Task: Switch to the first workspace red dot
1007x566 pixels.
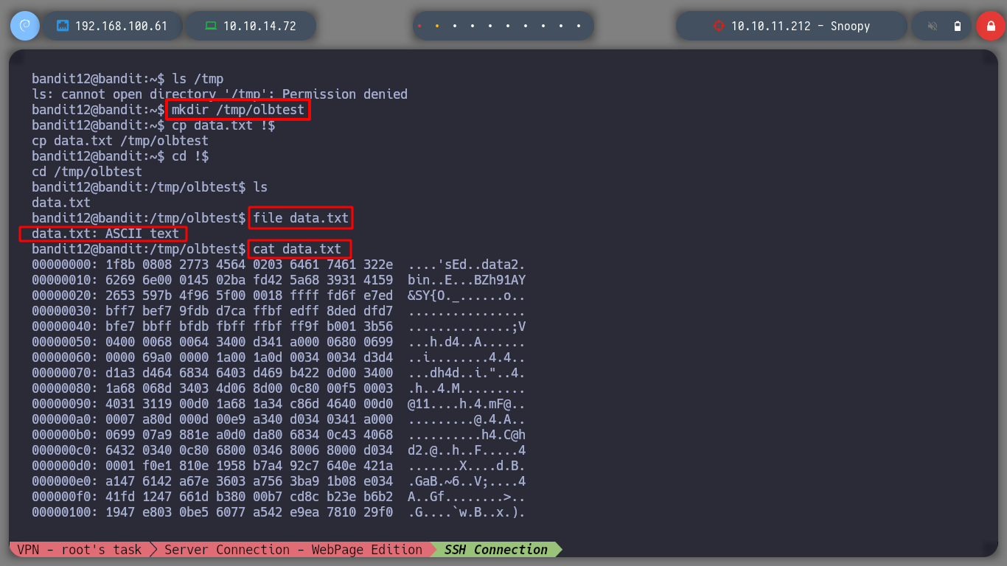Action: pos(419,26)
